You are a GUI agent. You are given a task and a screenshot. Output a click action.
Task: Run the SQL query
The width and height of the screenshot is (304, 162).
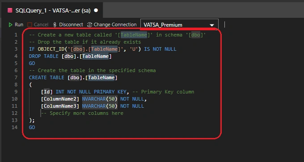[x=16, y=25]
